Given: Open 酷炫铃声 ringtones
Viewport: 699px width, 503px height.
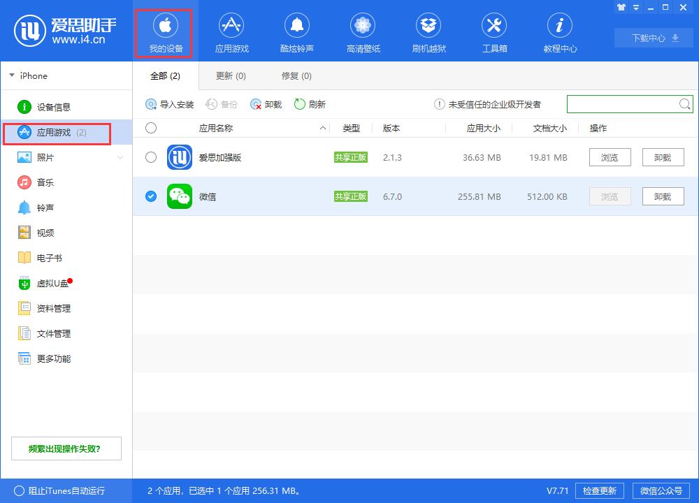Looking at the screenshot, I should (296, 31).
